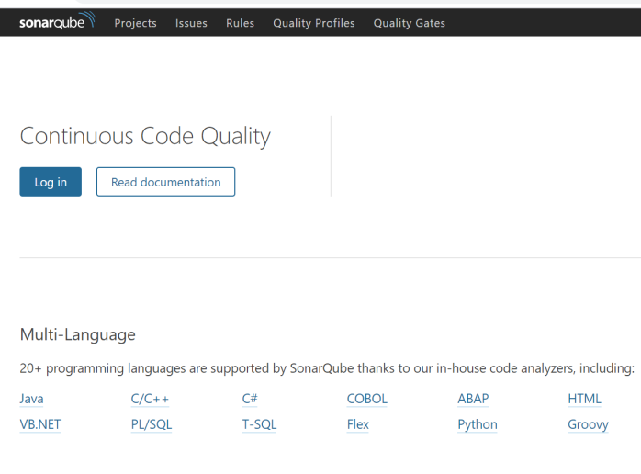641x474 pixels.
Task: Open the T-SQL language link
Action: [259, 424]
